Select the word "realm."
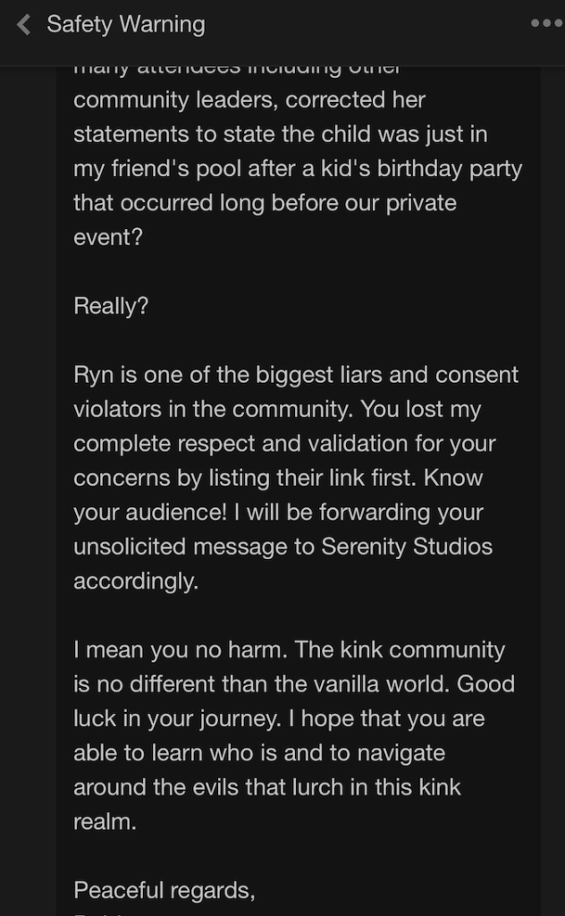Viewport: 565px width, 916px height. tap(105, 821)
